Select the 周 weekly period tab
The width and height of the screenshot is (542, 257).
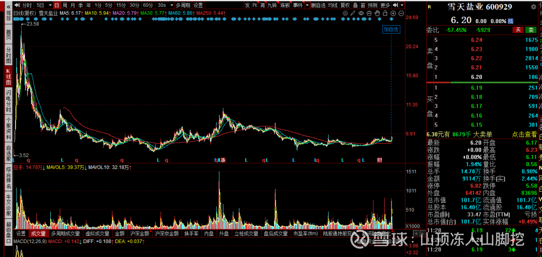click(65, 5)
